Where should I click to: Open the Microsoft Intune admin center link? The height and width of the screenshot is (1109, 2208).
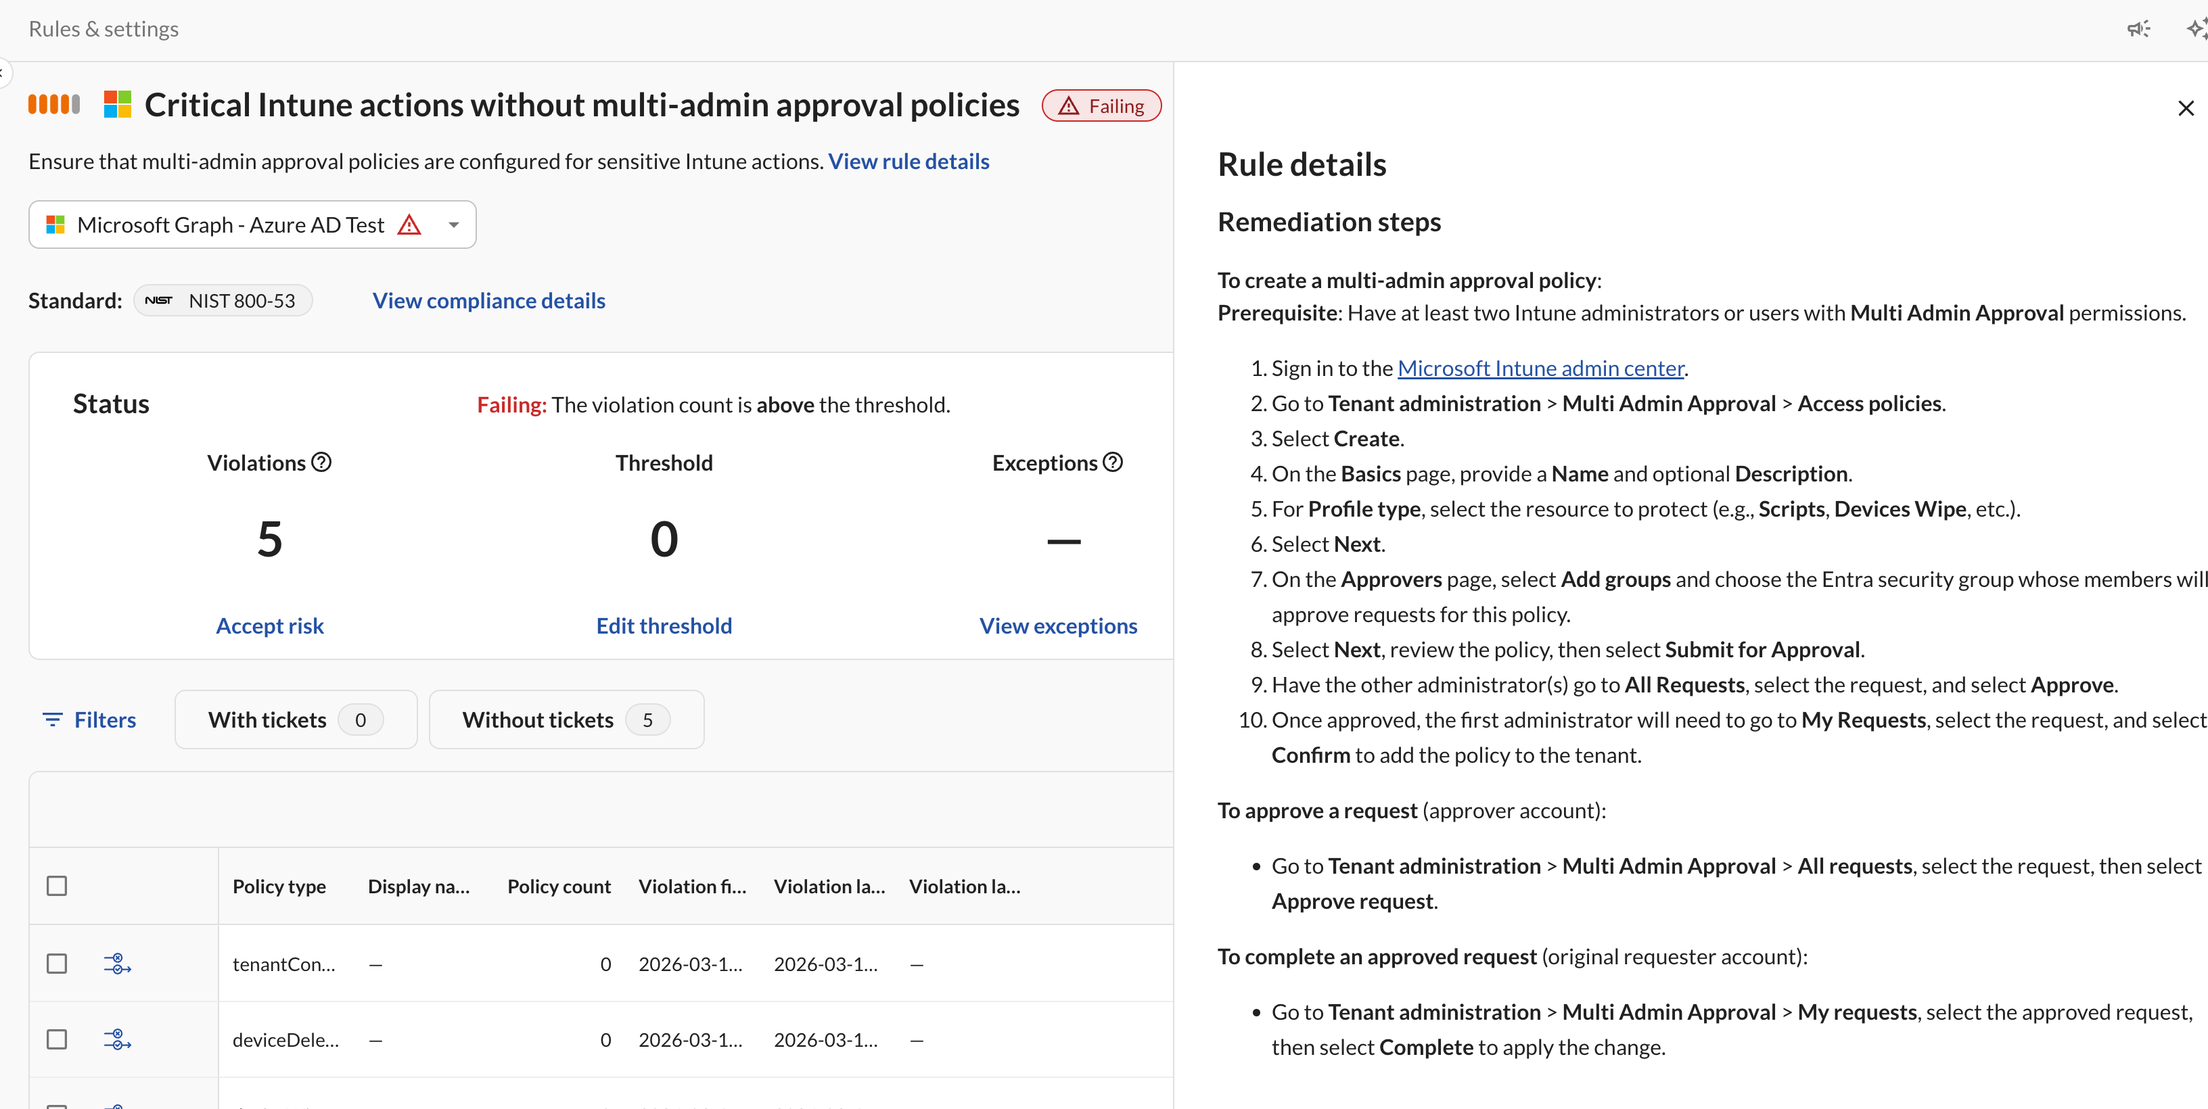tap(1540, 369)
